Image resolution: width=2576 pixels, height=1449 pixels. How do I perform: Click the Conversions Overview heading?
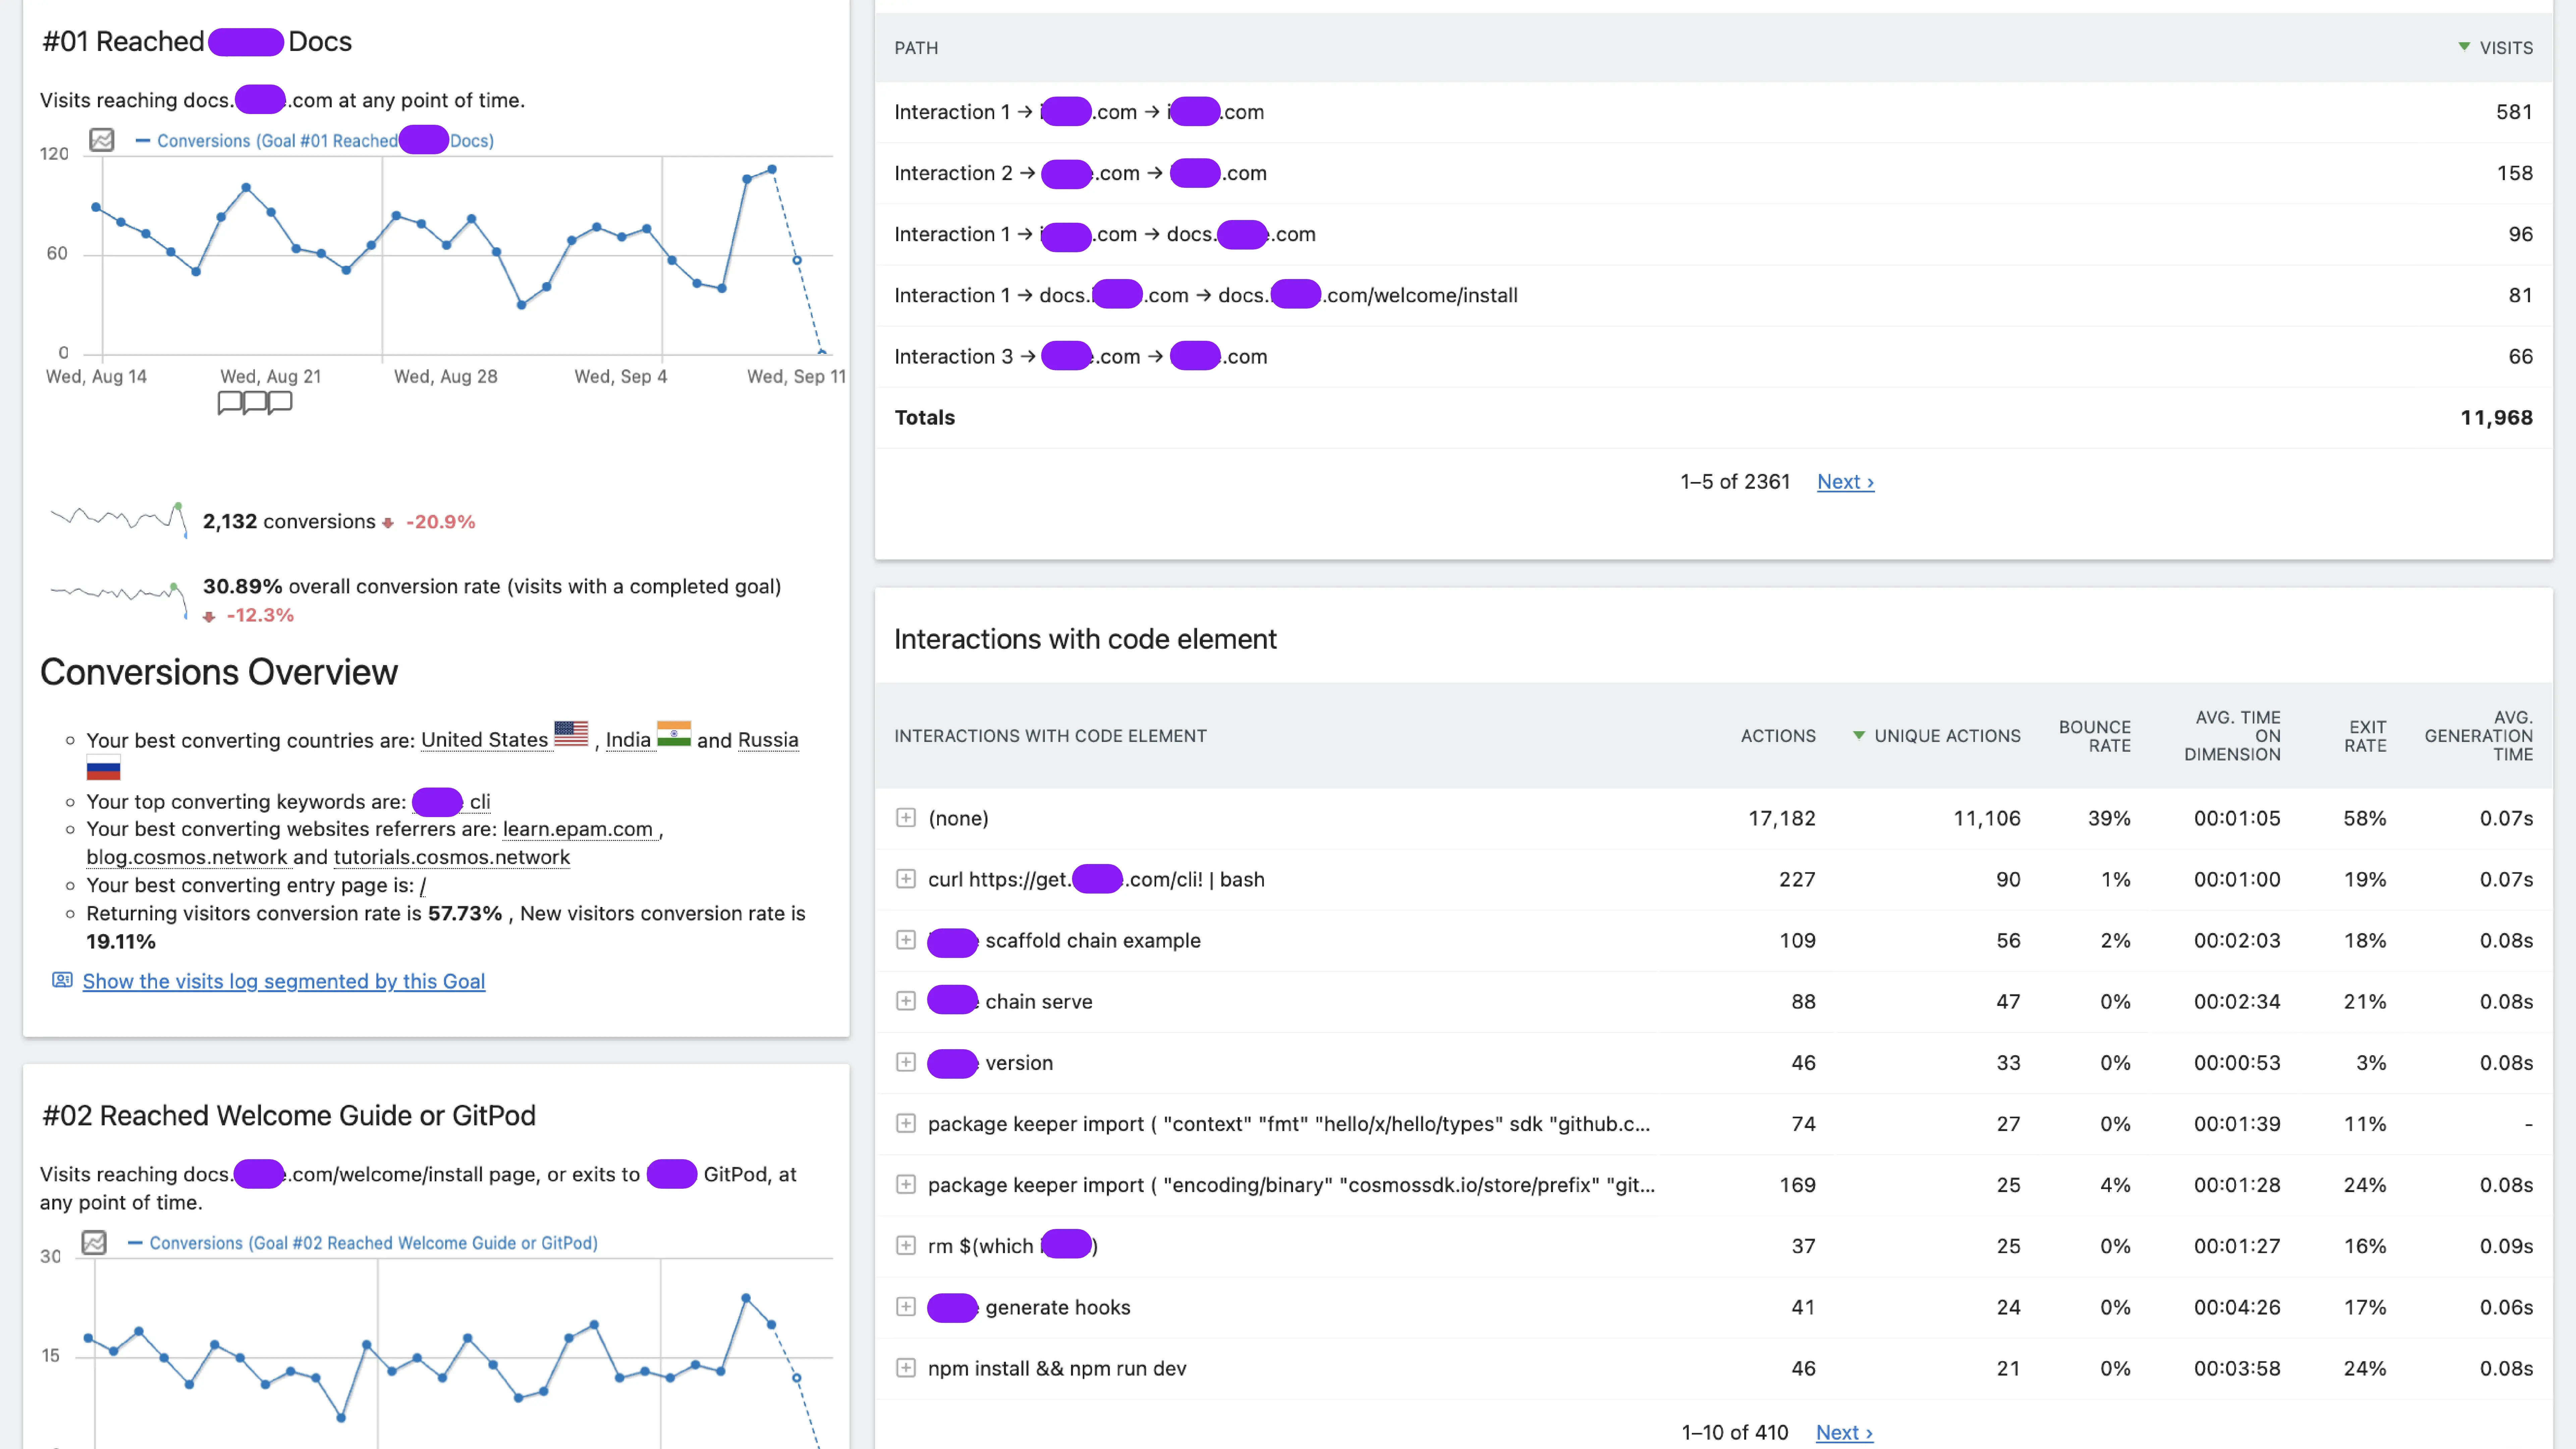pos(219,672)
